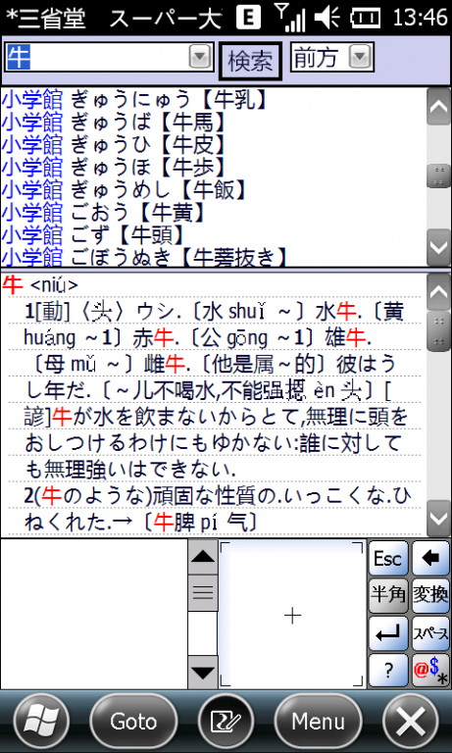452x753 pixels.
Task: Open the Goto softkey
Action: click(133, 721)
